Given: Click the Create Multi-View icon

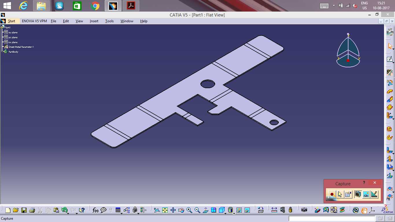Looking at the screenshot, I should pos(213,210).
